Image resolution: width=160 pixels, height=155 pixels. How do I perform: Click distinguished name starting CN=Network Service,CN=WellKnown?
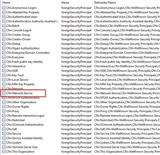pos(127,93)
